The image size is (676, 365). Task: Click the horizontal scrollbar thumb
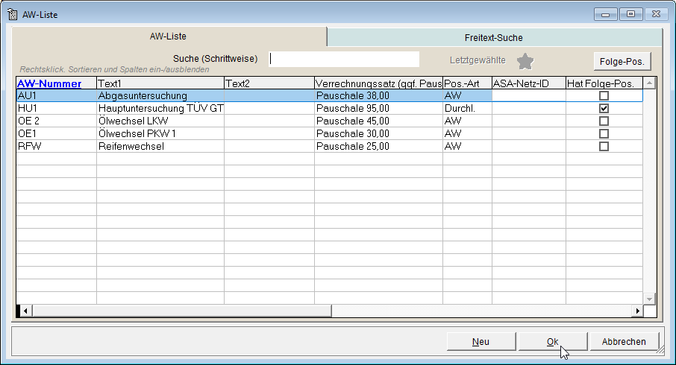point(181,311)
